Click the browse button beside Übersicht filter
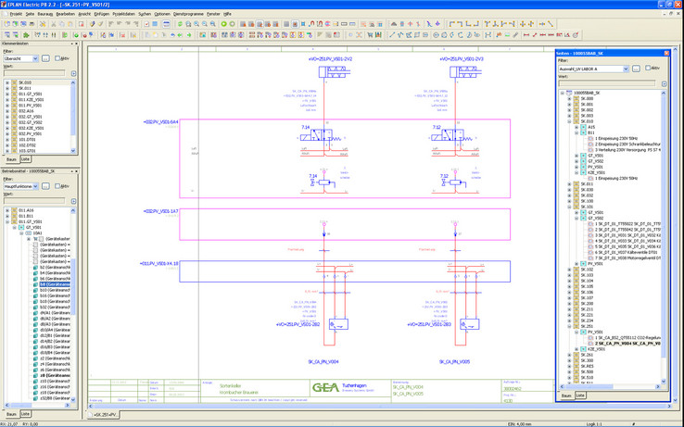The image size is (684, 427). tap(45, 58)
